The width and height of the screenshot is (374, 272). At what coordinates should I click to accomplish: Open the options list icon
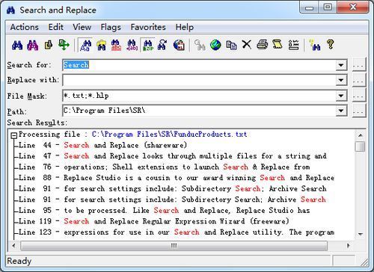[293, 45]
